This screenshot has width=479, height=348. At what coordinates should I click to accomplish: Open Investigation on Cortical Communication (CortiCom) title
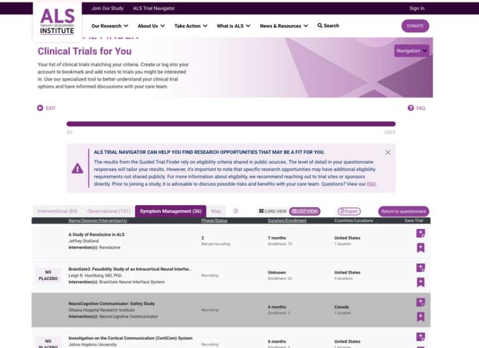[x=130, y=338]
